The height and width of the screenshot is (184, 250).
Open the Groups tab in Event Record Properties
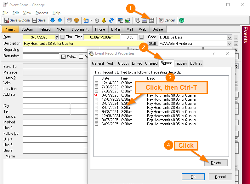click(123, 63)
